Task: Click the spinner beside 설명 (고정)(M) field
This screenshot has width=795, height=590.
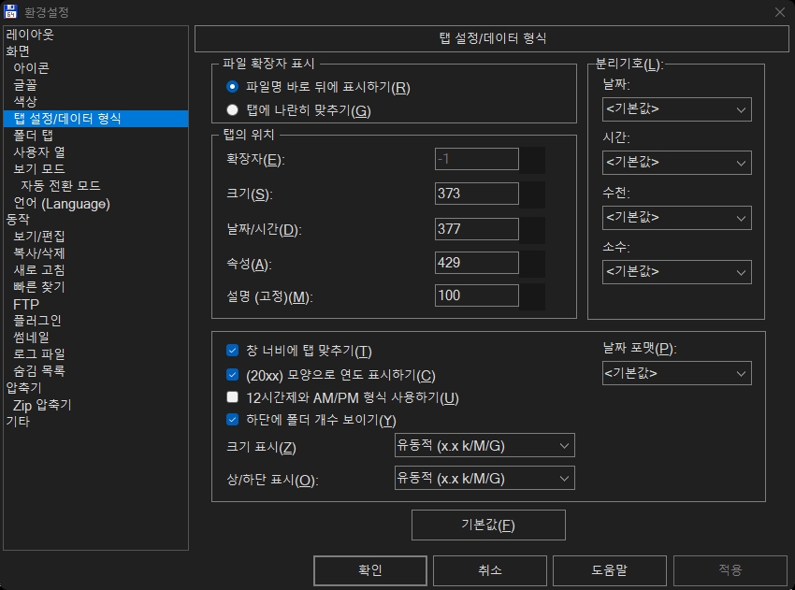Action: [x=532, y=296]
